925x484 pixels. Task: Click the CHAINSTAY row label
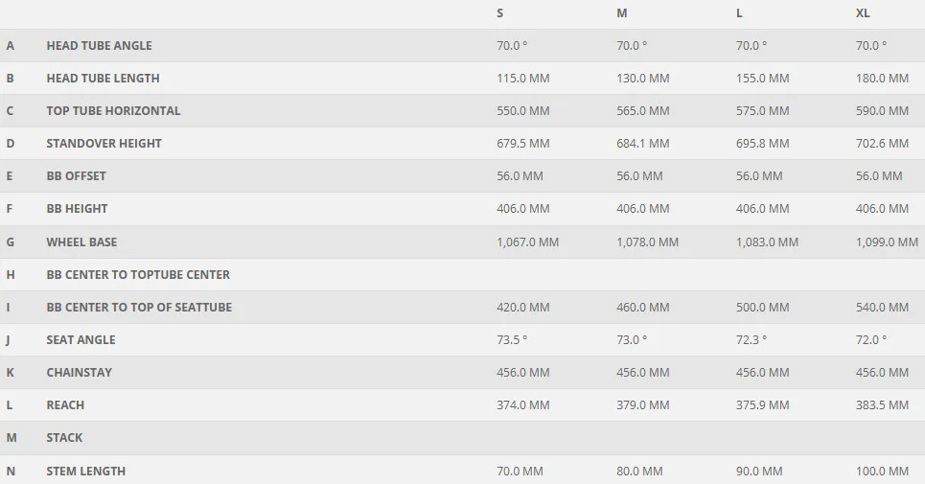point(79,372)
